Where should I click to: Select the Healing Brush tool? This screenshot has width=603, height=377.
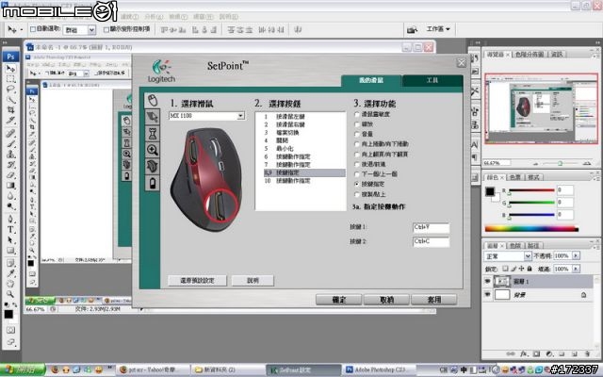10,134
